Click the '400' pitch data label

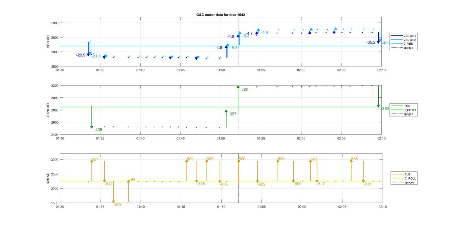245,90
